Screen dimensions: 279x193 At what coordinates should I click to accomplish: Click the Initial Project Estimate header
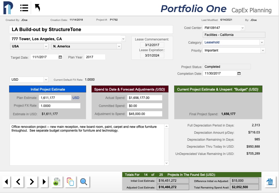pos(48,89)
